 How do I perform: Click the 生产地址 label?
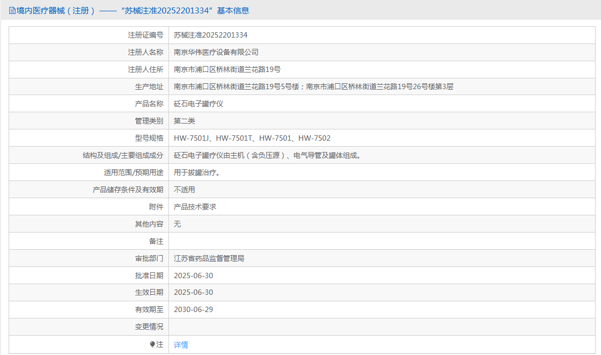point(149,86)
